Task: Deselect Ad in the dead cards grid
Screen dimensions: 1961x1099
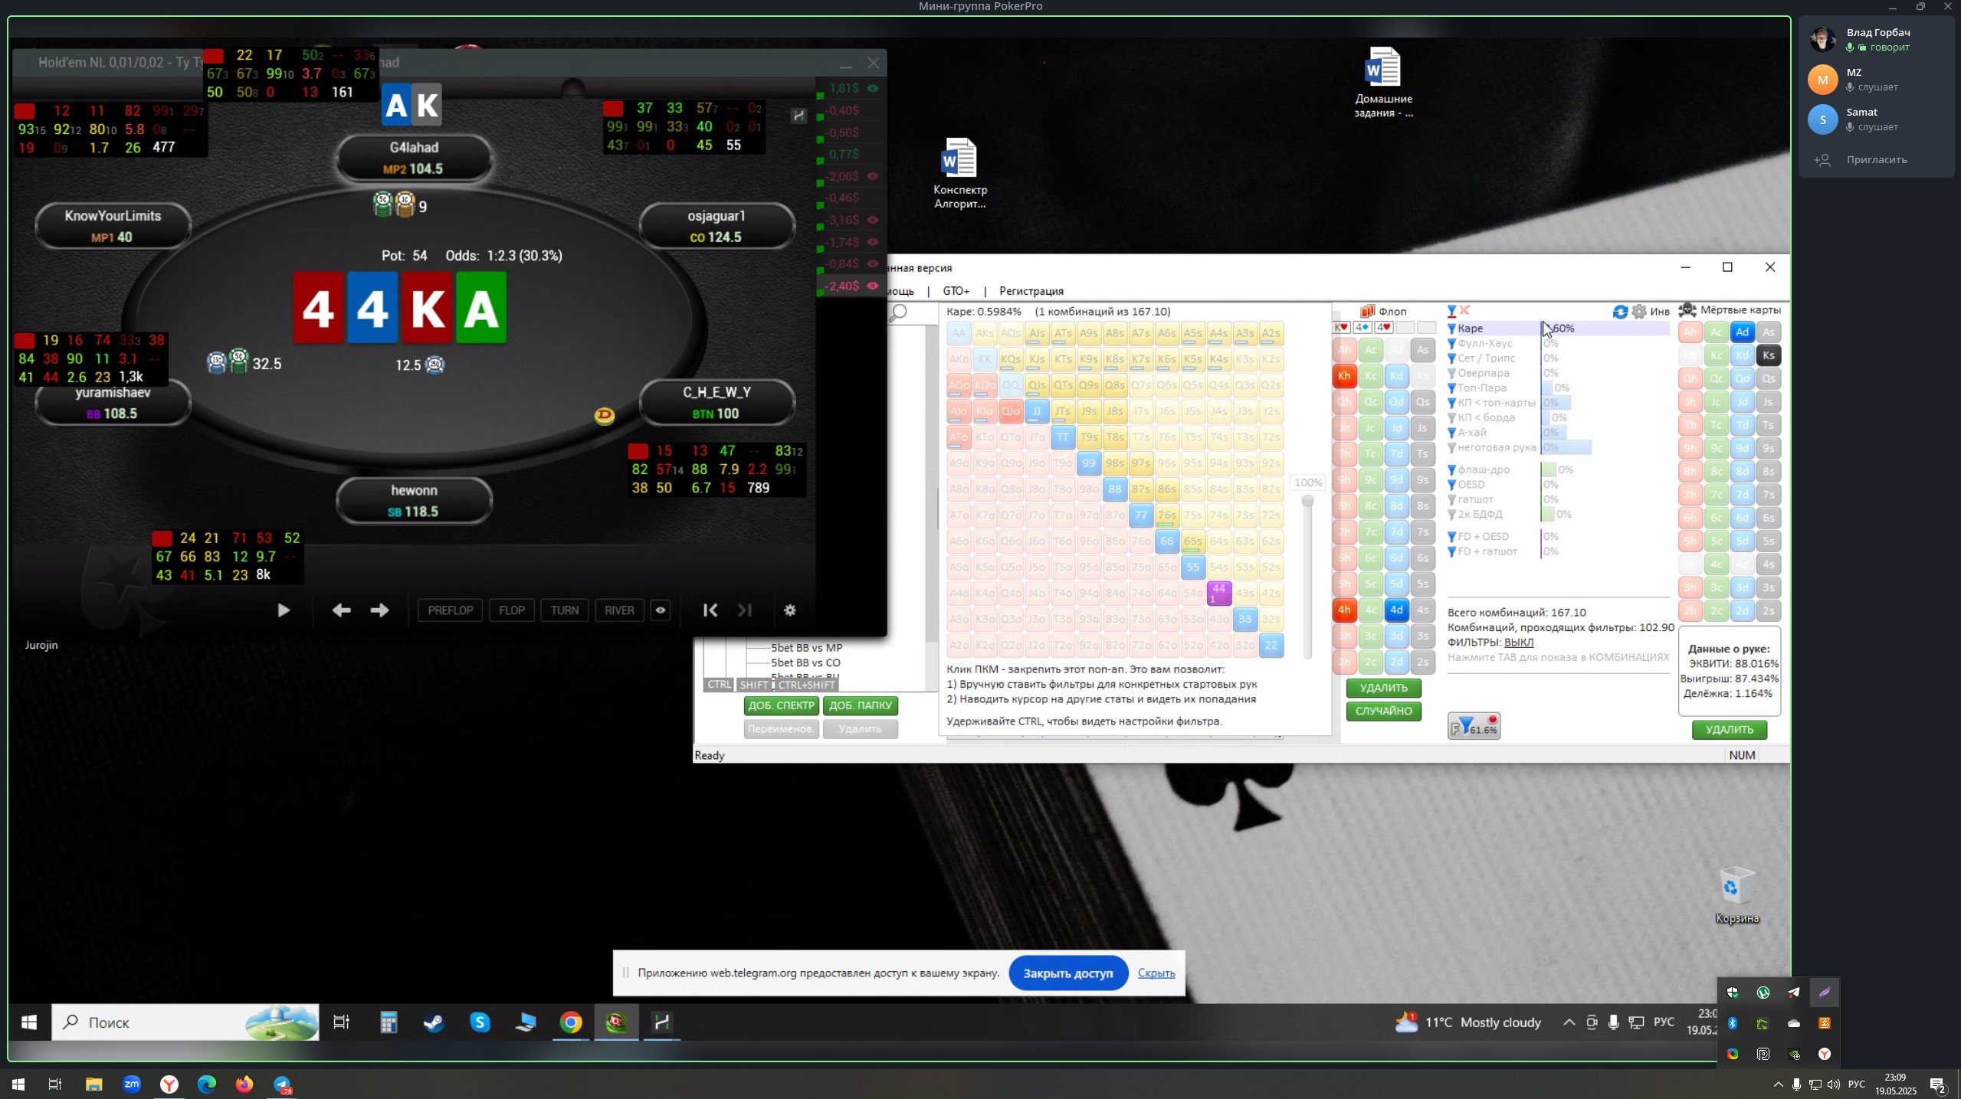Action: (x=1742, y=332)
